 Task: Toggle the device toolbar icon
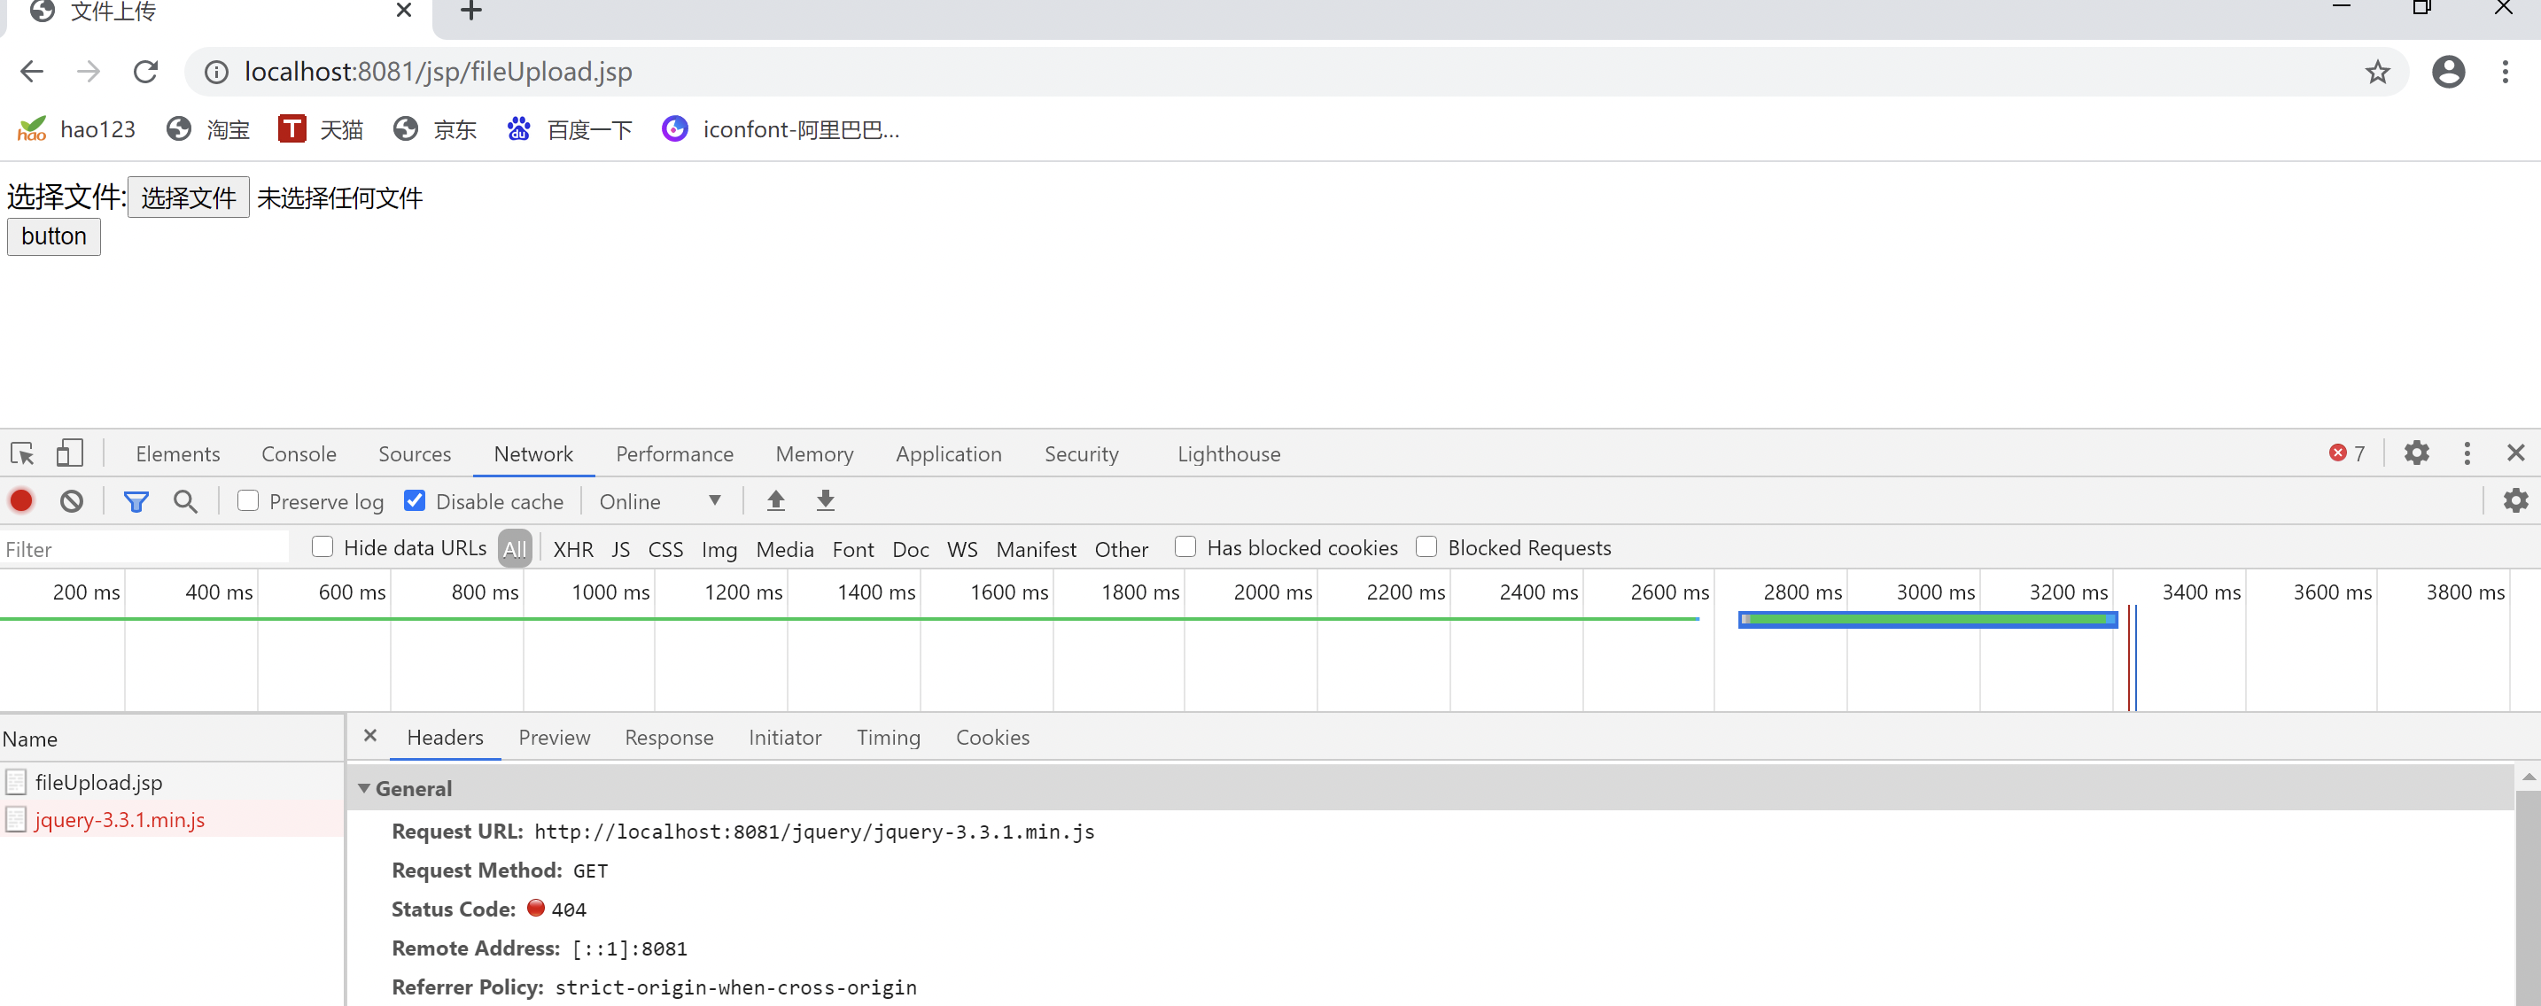(69, 453)
